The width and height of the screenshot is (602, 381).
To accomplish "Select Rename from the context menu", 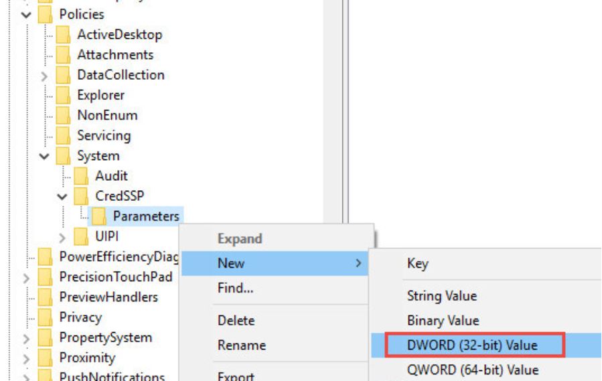I will [x=241, y=345].
